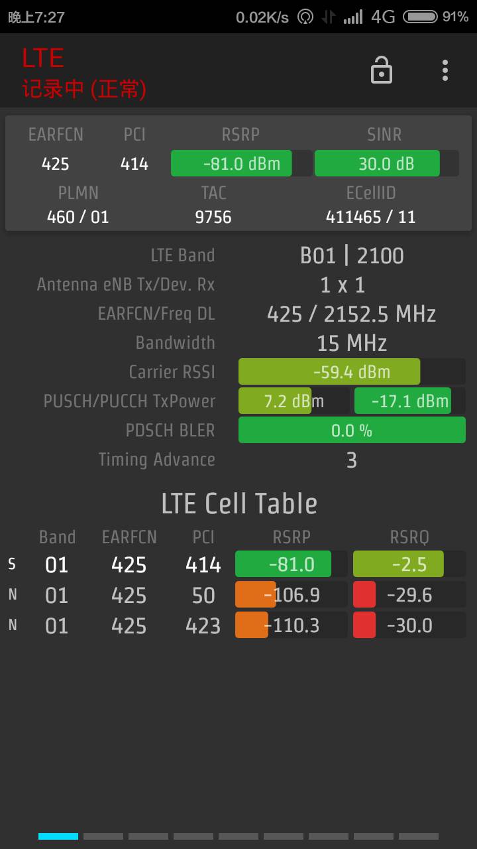This screenshot has width=477, height=849.
Task: Tap the PDSCH BLER 0.0 % bar
Action: pyautogui.click(x=351, y=430)
